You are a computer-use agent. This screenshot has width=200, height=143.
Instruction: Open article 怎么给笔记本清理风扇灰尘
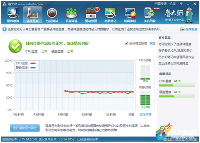[x=176, y=57]
